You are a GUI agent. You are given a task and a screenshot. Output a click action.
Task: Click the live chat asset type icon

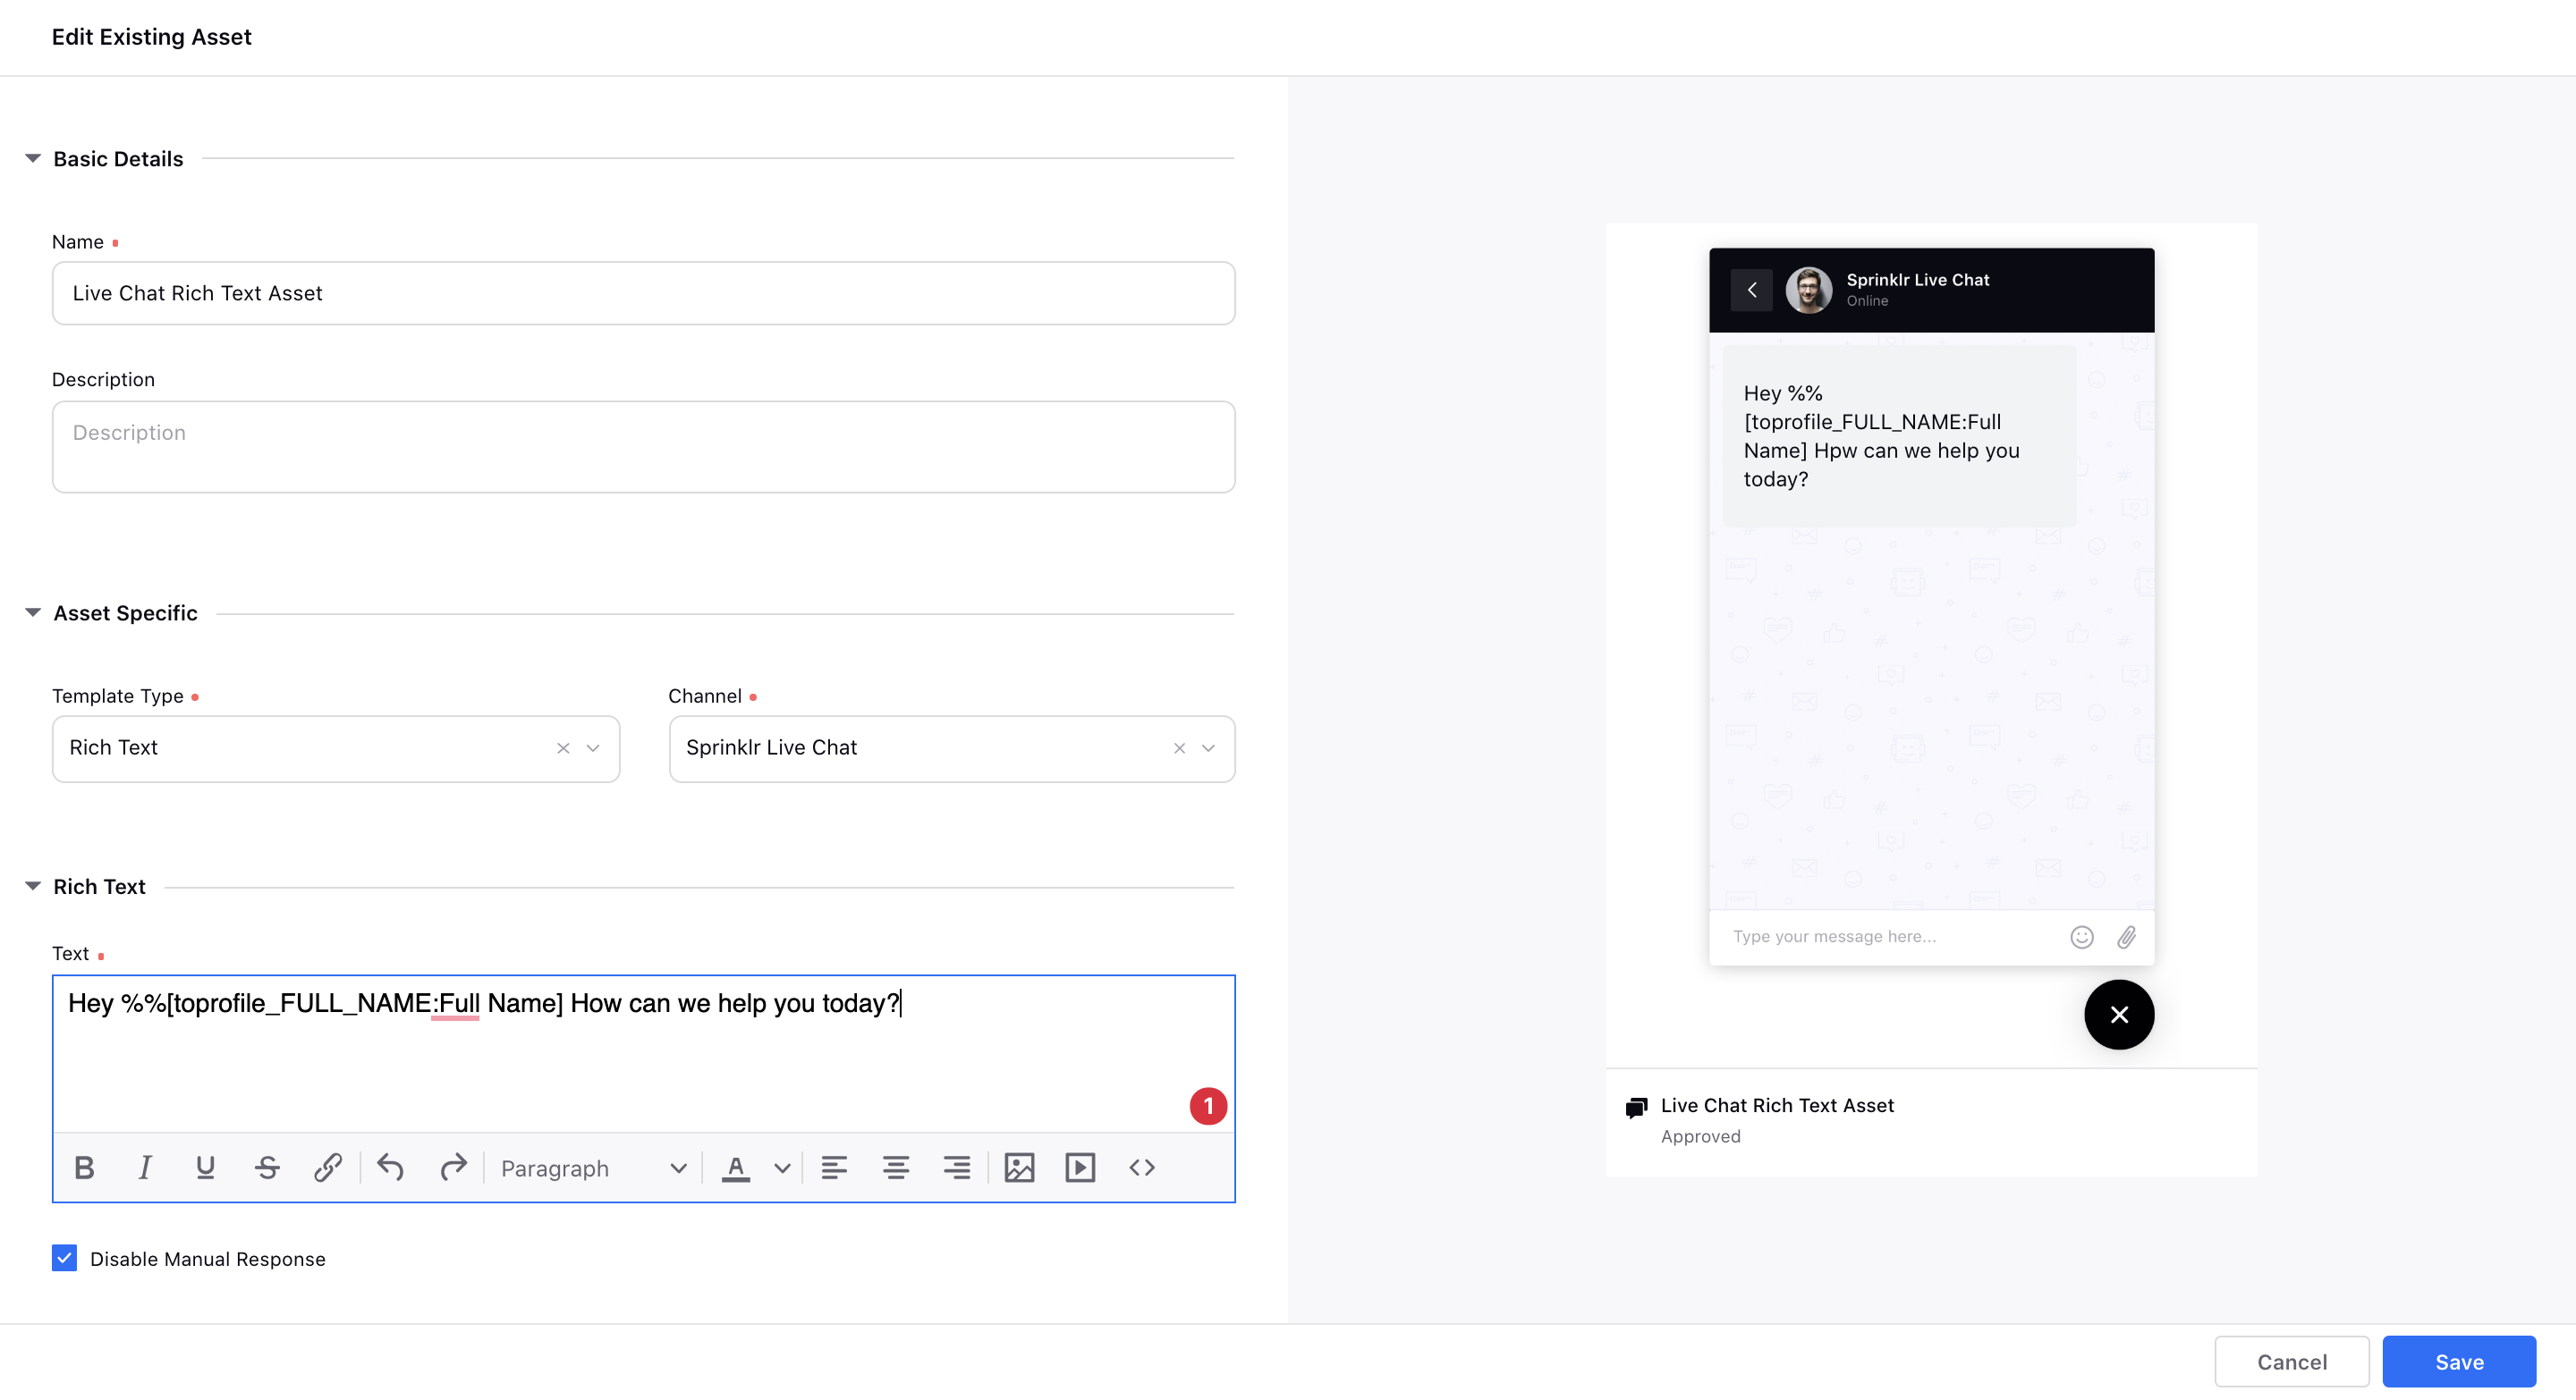pyautogui.click(x=1636, y=1107)
